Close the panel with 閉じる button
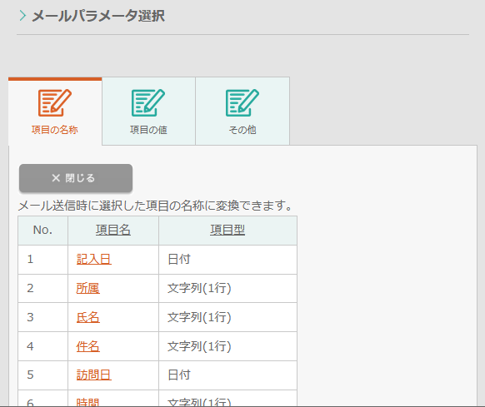Screen dimensions: 485x407 76,178
